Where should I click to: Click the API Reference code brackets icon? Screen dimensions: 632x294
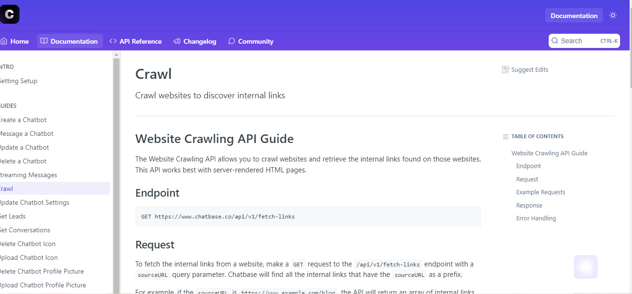click(x=113, y=41)
